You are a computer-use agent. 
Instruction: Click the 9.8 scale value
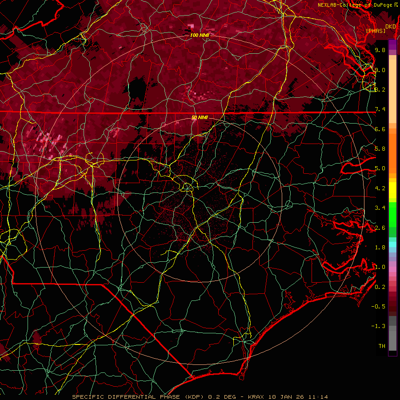pyautogui.click(x=380, y=50)
